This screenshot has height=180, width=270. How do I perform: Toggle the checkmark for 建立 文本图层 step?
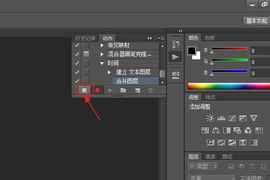pyautogui.click(x=77, y=72)
